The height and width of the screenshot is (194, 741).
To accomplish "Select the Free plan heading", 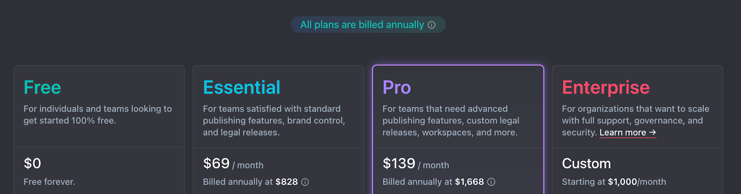I will (43, 87).
